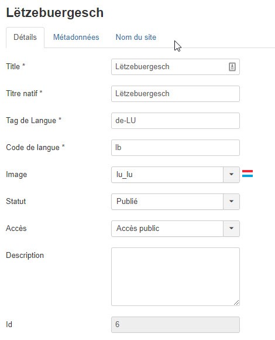Click the Description field label

tap(25, 255)
